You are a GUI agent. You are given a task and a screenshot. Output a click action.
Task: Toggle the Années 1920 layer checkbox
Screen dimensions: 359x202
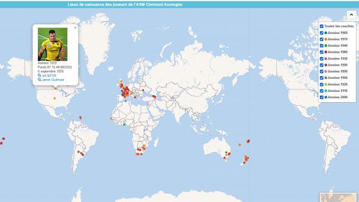pos(322,84)
